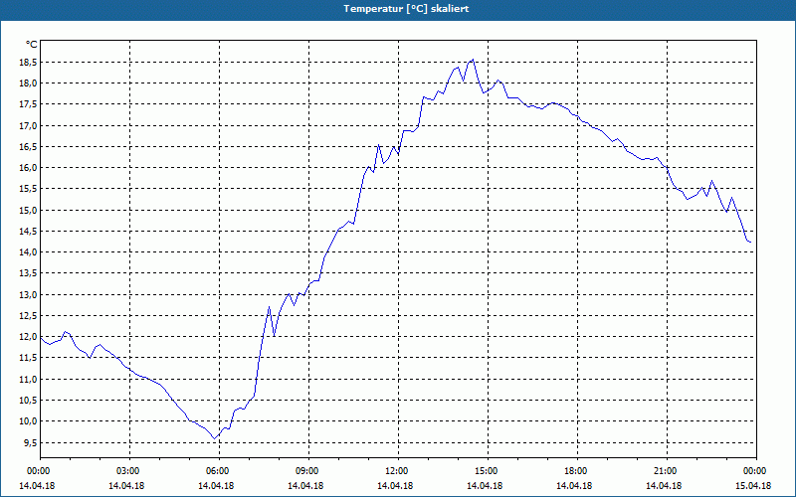Click the 14.04.18 date under 18:00
796x497 pixels.
575,485
